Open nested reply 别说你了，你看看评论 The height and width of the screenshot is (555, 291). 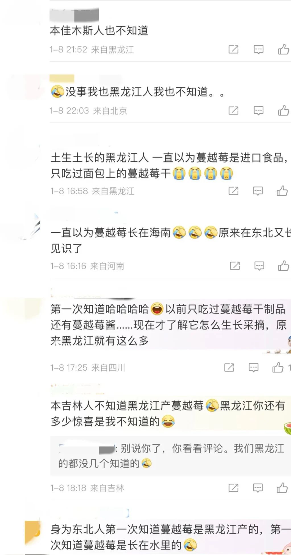click(x=170, y=455)
